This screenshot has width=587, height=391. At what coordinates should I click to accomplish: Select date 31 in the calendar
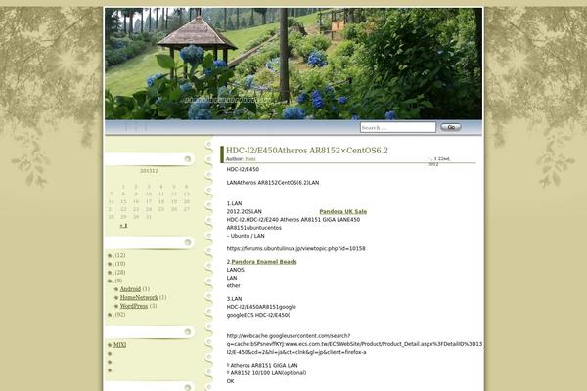149,217
